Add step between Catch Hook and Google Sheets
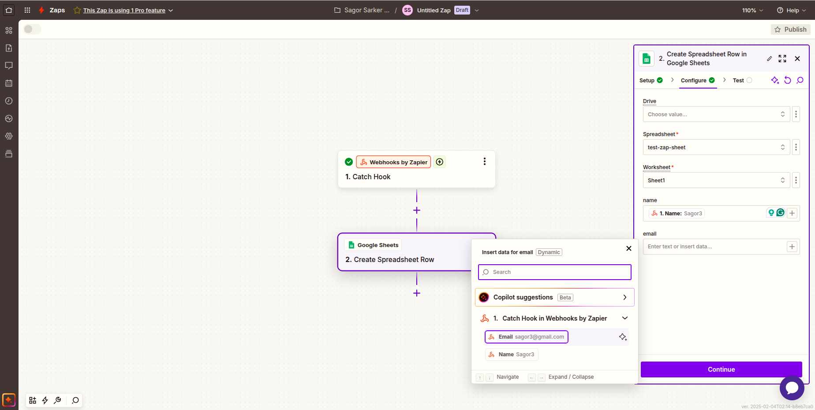815x410 pixels. tap(417, 211)
